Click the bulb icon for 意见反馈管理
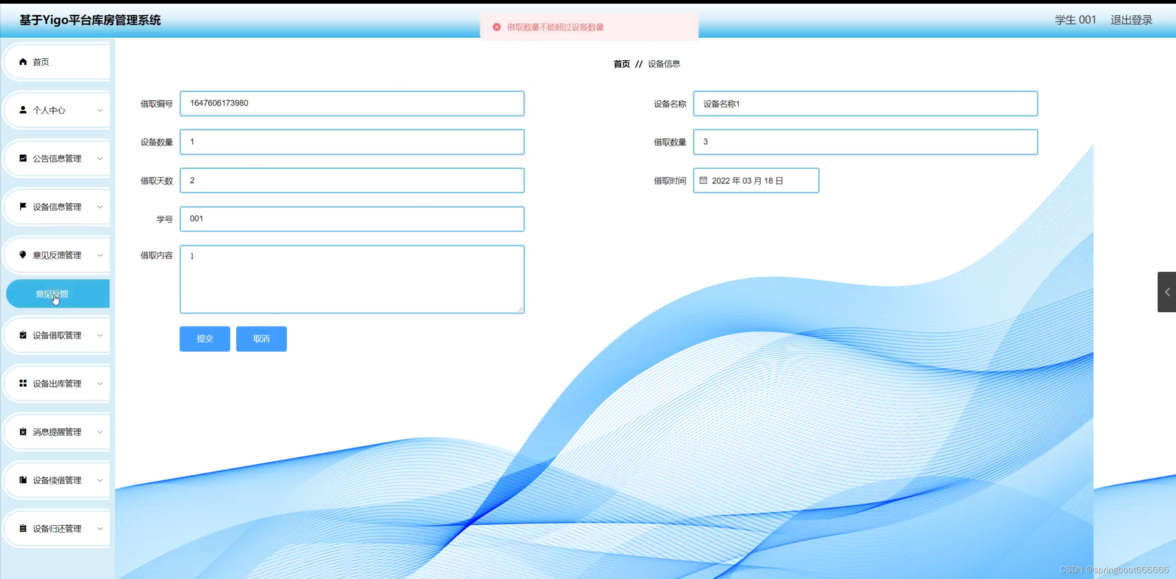 23,255
